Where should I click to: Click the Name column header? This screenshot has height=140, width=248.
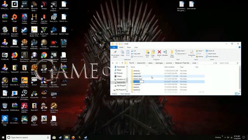tap(133, 67)
